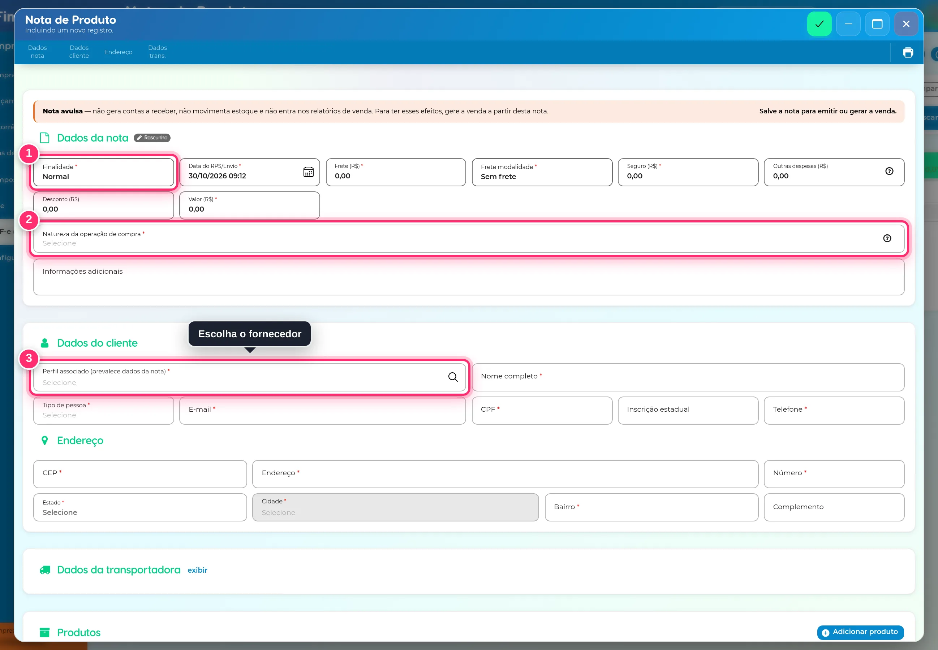Focus the Seguro (R$) input
The image size is (938, 650).
[x=688, y=172]
